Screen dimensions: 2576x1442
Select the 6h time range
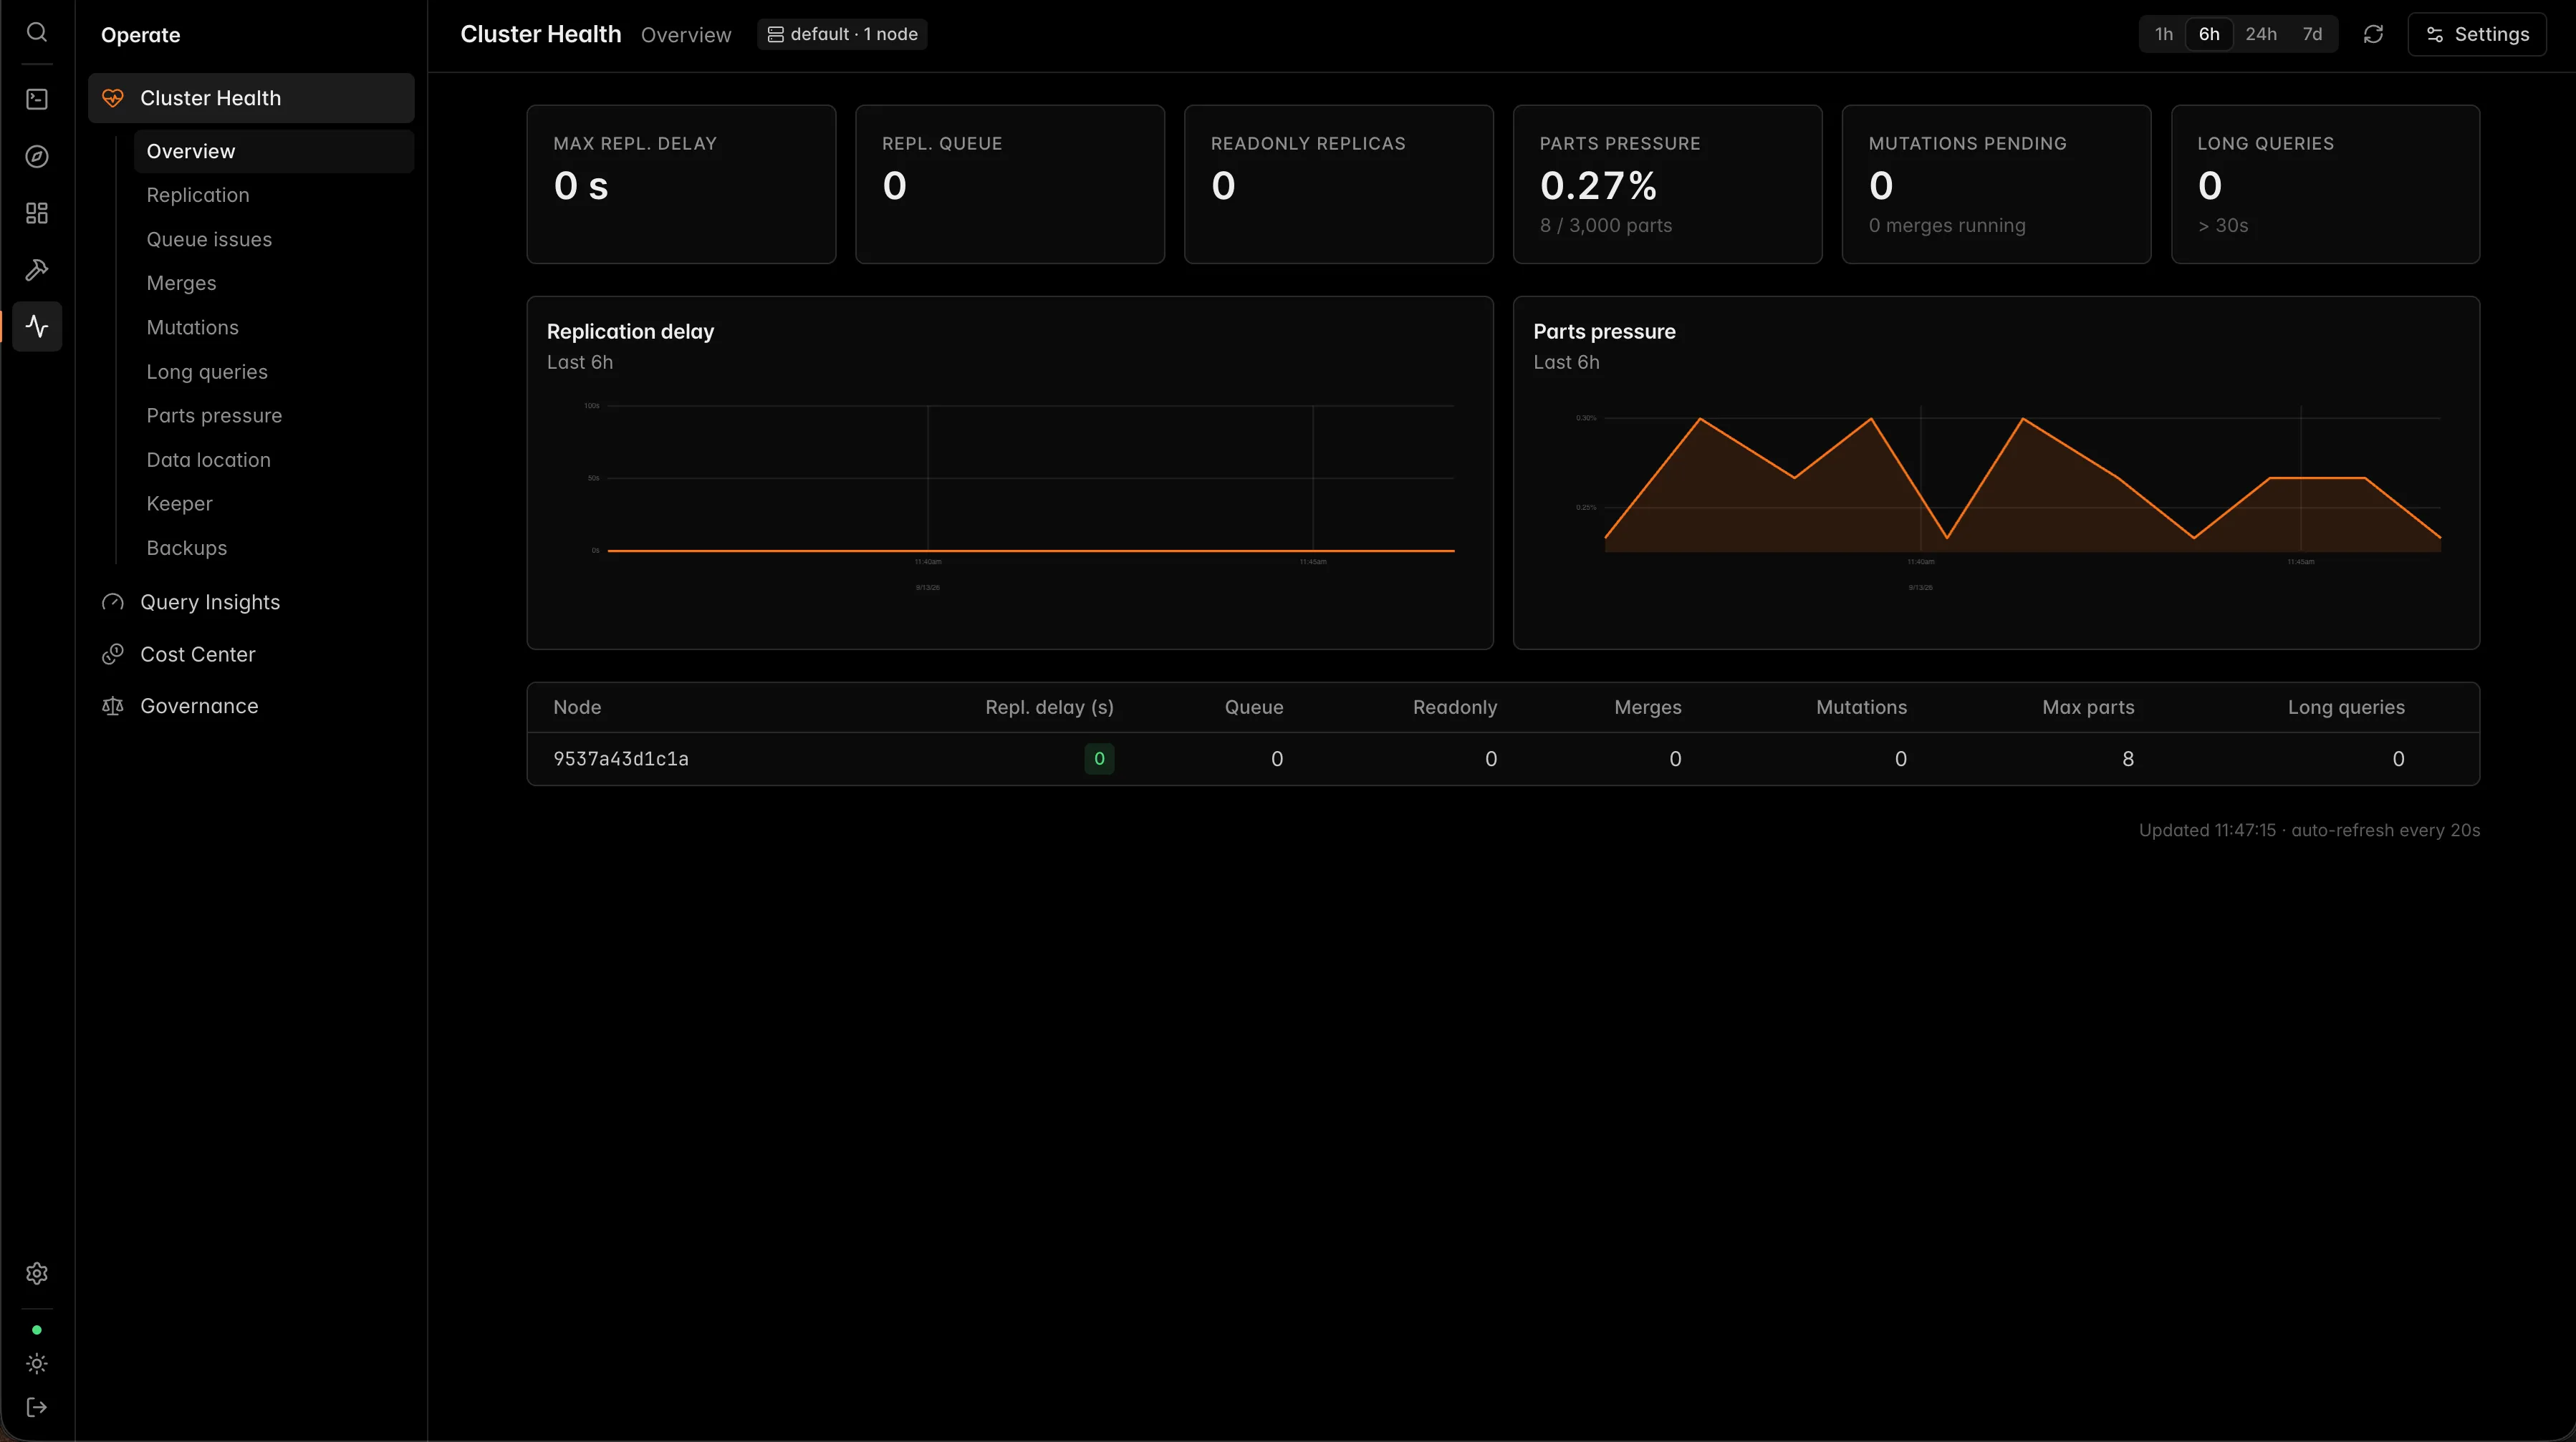click(2209, 34)
